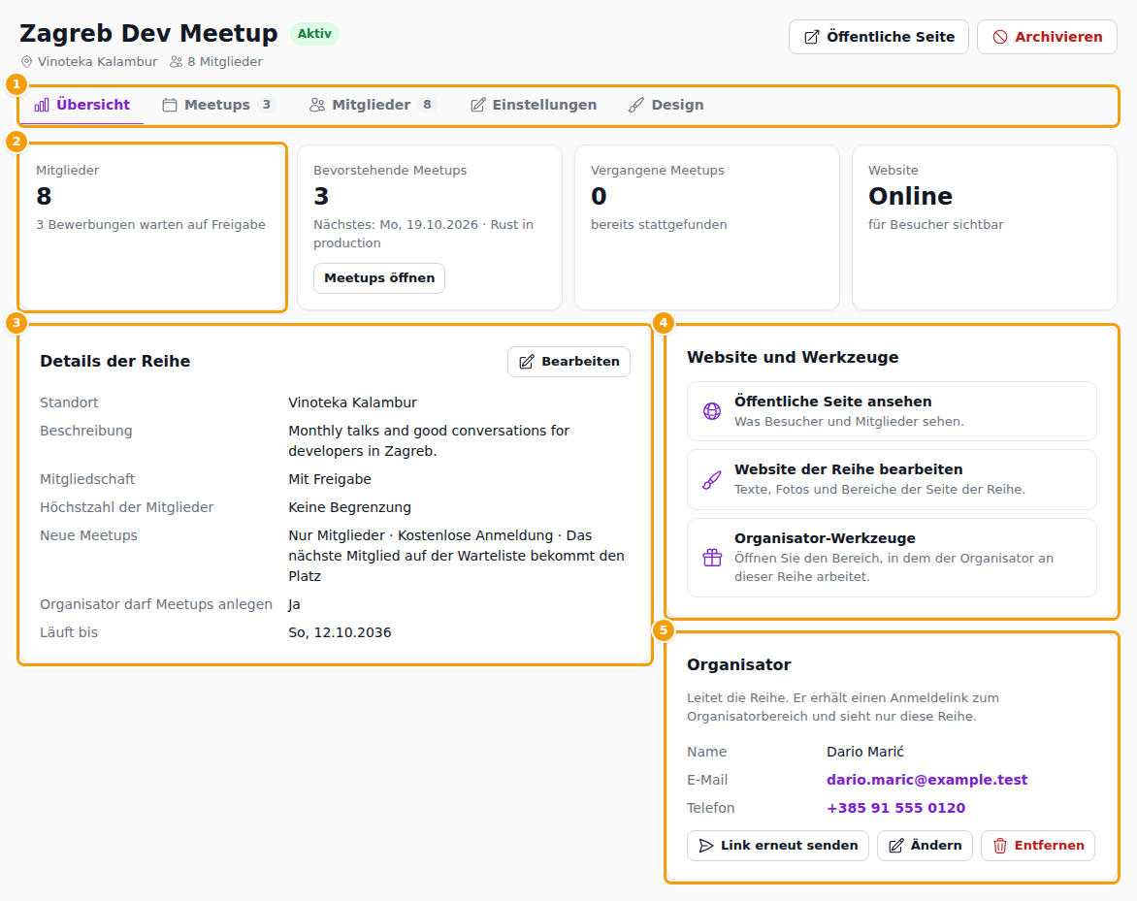1137x901 pixels.
Task: Click the Mitglieder stat card showing 8
Action: click(152, 228)
